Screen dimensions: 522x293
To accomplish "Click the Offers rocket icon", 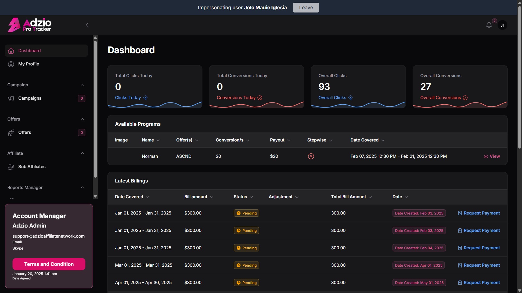I will coord(11,133).
